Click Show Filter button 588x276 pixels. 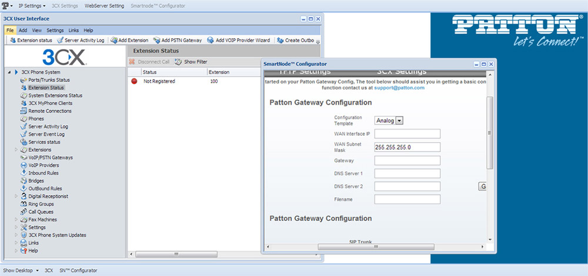coord(191,62)
